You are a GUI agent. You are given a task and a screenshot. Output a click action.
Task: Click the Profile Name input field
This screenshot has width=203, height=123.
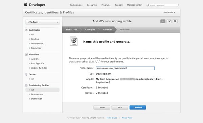(x=125, y=68)
